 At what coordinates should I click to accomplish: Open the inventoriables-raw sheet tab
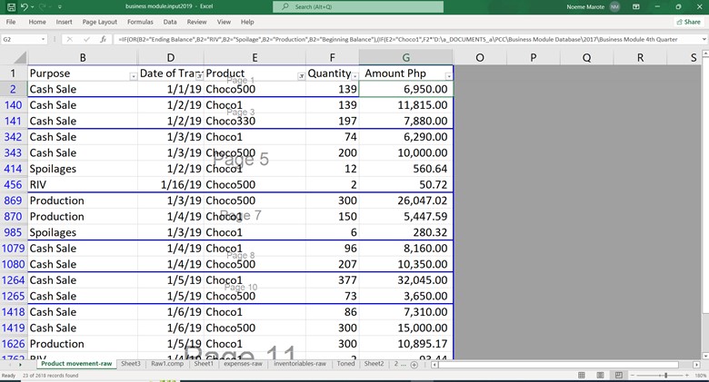coord(300,364)
